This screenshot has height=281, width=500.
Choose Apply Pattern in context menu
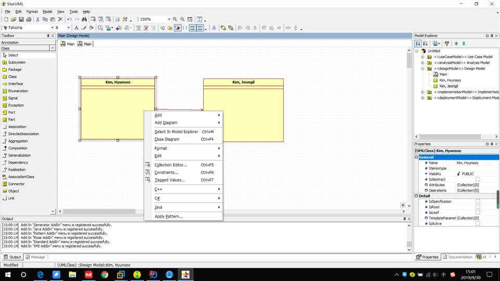click(184, 216)
